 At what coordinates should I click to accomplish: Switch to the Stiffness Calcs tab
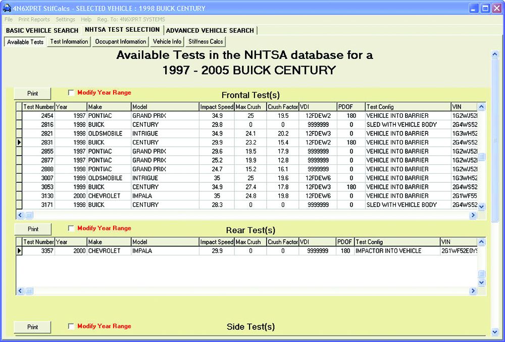[x=205, y=42]
